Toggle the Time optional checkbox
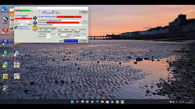195x109 pixels. click(x=82, y=34)
